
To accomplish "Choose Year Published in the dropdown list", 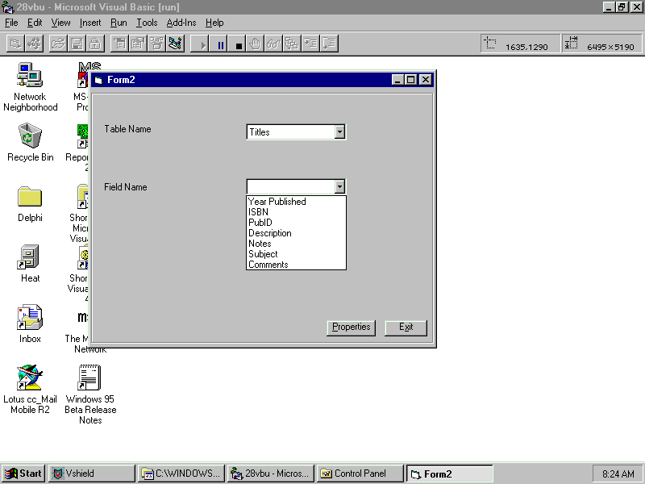I will coord(277,202).
